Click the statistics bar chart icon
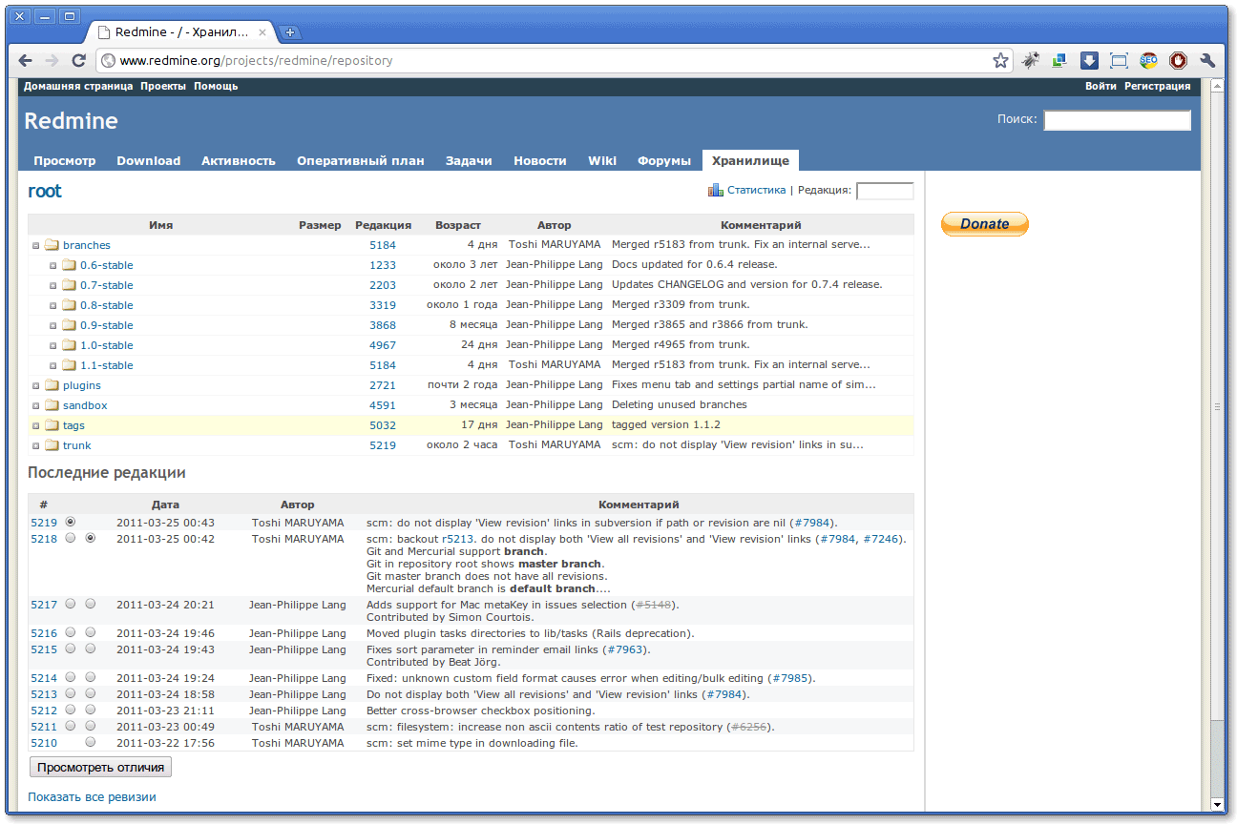 (x=716, y=190)
